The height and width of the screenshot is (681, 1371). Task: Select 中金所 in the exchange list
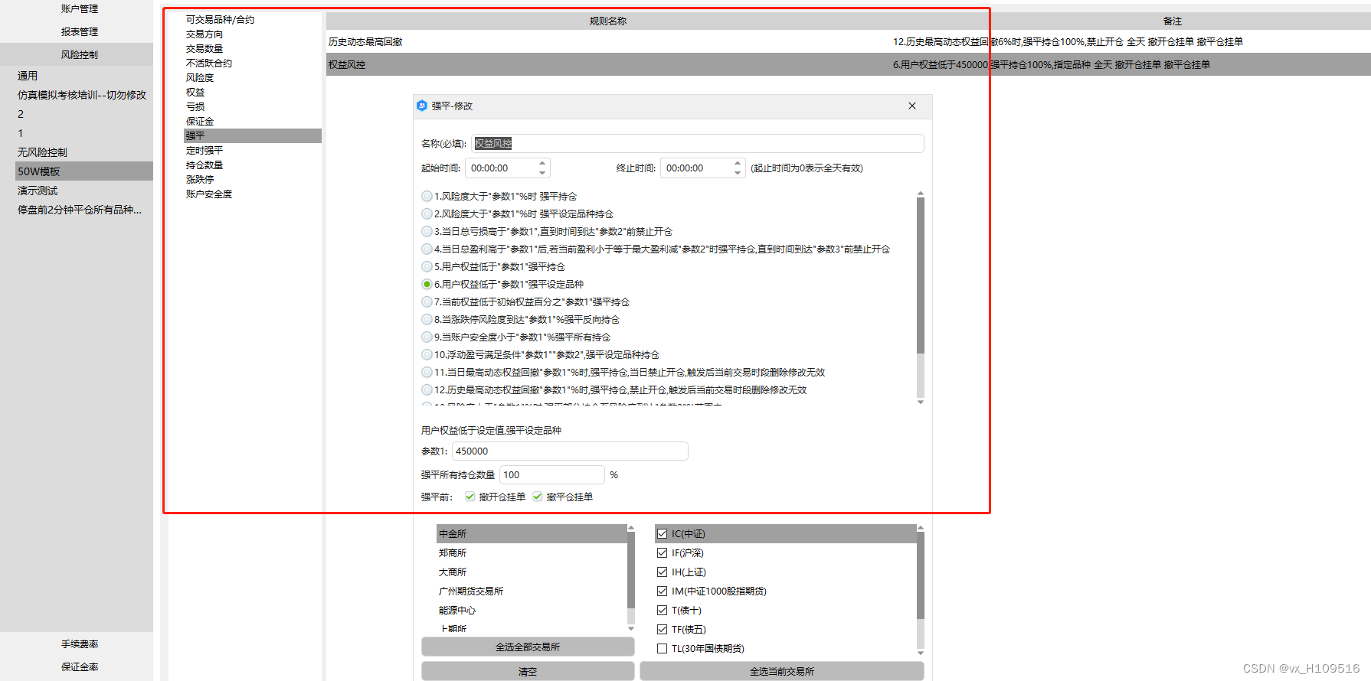[x=532, y=534]
